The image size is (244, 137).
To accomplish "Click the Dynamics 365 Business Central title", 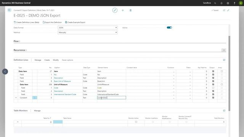I will click(x=16, y=3).
